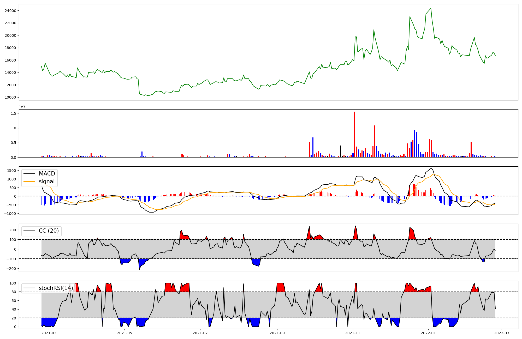Click the 2021-11 x-axis date tick label
Screen dimensions: 522x339
click(x=353, y=333)
